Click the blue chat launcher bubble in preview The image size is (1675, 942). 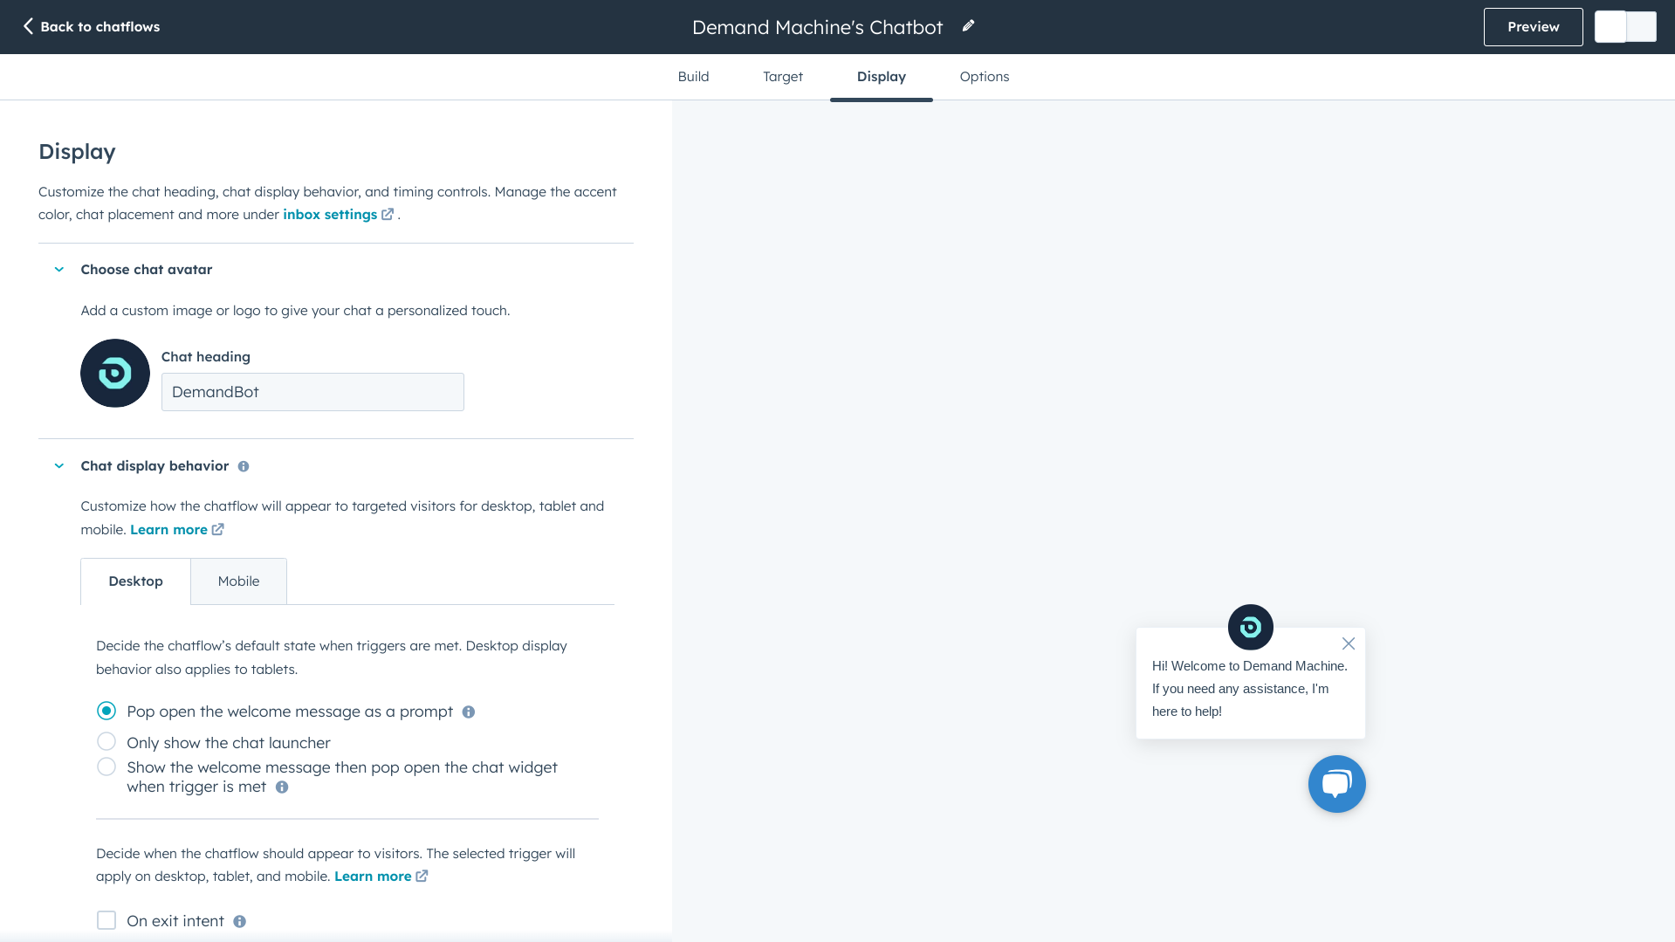1336,784
